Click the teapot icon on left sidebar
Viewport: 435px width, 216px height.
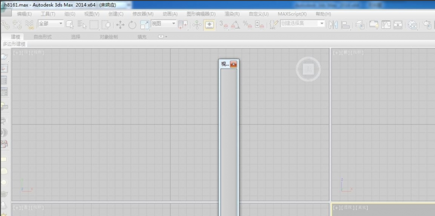click(x=4, y=57)
